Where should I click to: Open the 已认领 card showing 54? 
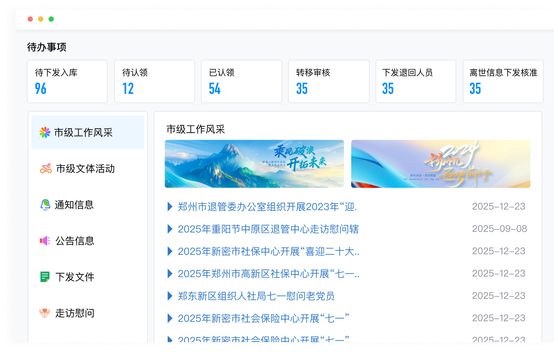242,81
